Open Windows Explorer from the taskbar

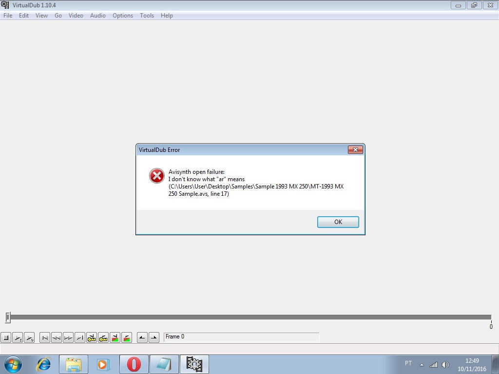[x=74, y=364]
